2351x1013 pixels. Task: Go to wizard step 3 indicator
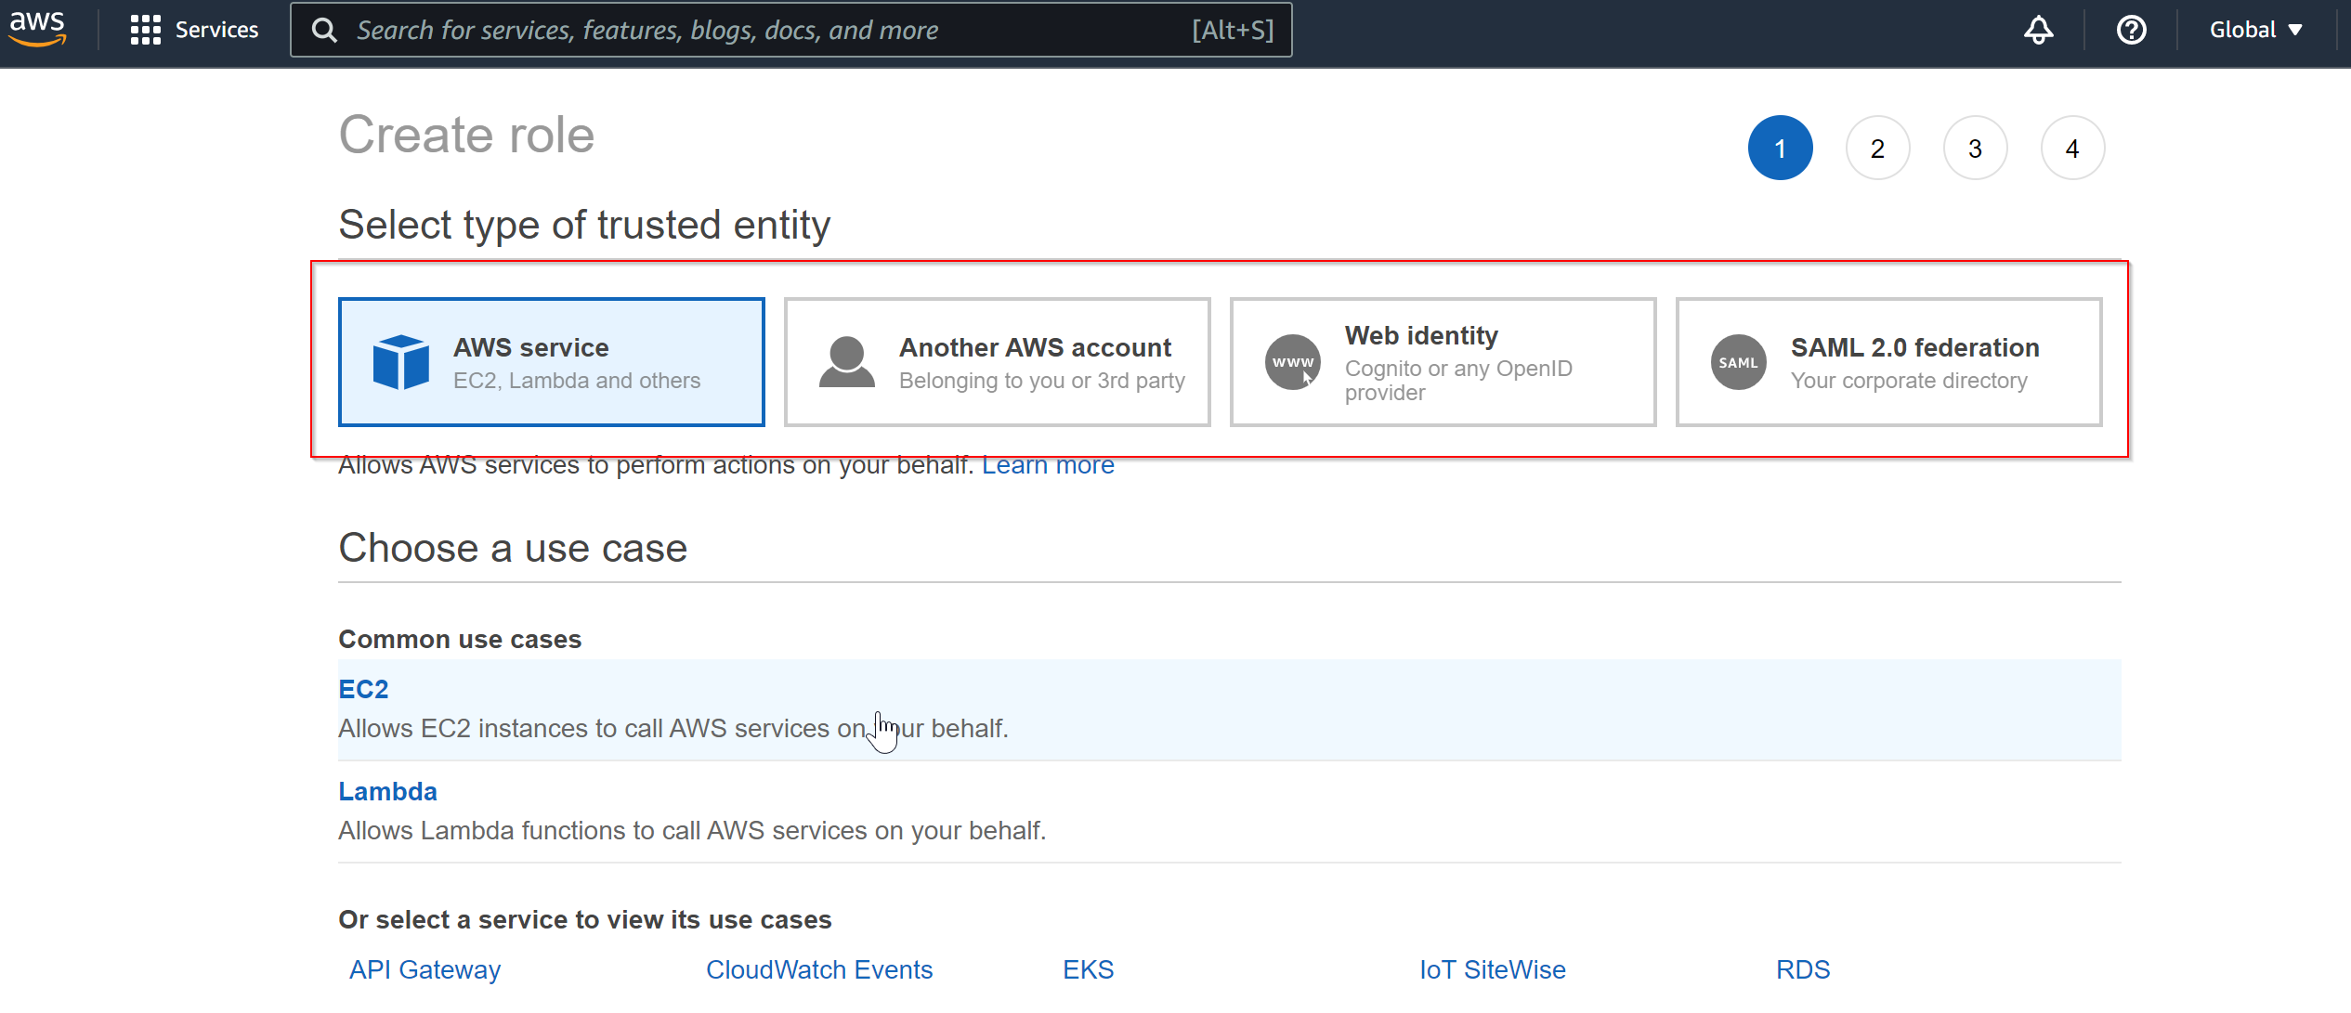[x=1975, y=148]
